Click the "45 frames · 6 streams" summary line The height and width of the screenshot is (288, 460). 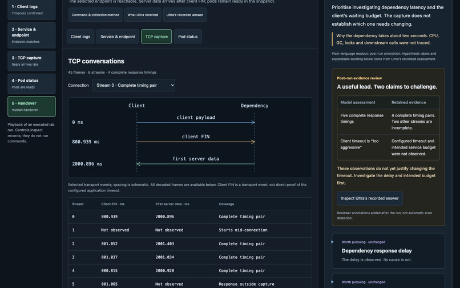[112, 73]
